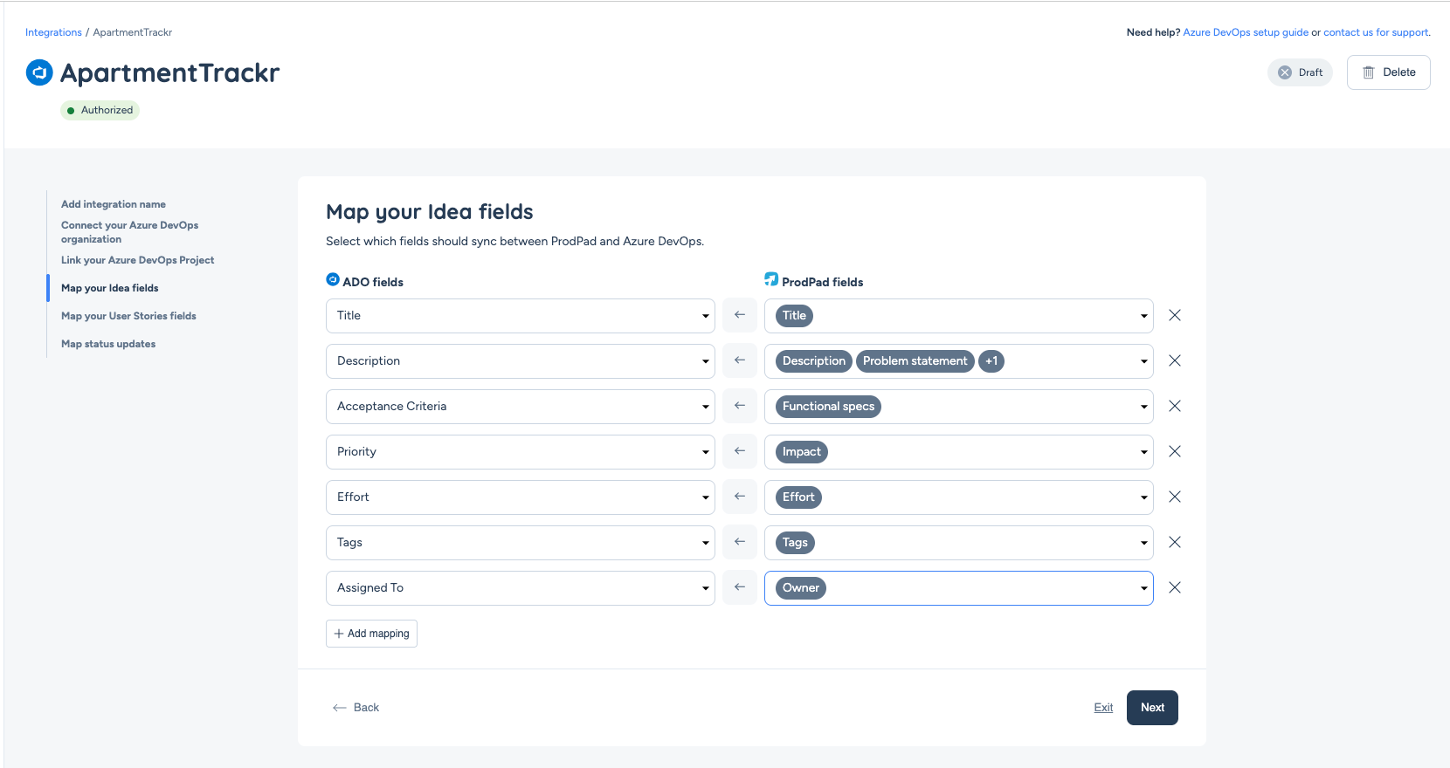The image size is (1450, 768).
Task: Click the Draft status badge
Action: pyautogui.click(x=1300, y=72)
